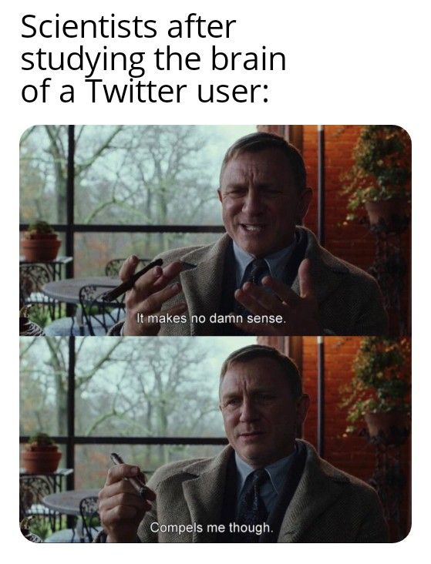Click the terracotta pot on the top panel windowsill

pos(40,247)
